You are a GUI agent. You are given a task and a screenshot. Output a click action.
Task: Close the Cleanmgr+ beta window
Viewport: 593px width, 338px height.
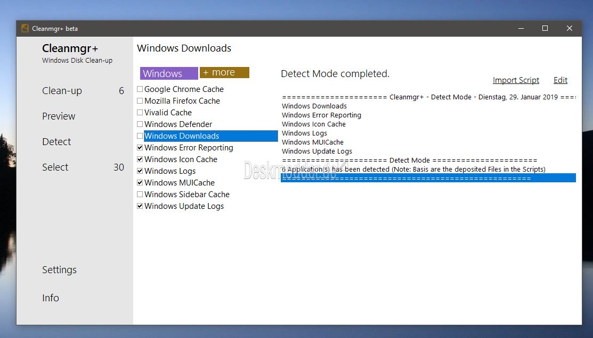pyautogui.click(x=570, y=28)
